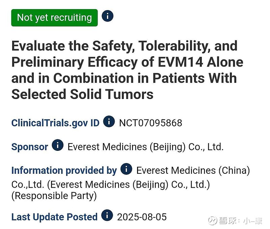Viewport: 270px width, 229px height.
Task: Click the line beginning Co.,Ltd. (Everest Medicines
Action: pyautogui.click(x=111, y=185)
